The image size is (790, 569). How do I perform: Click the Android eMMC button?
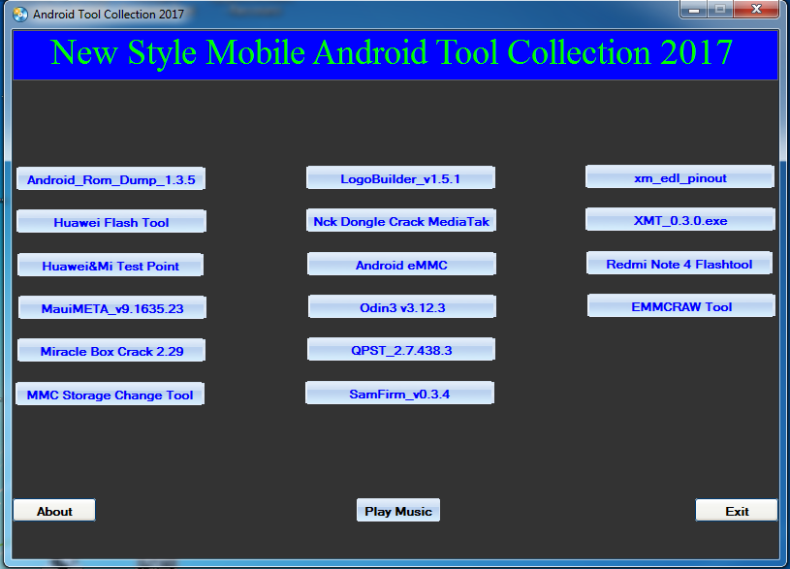[401, 265]
